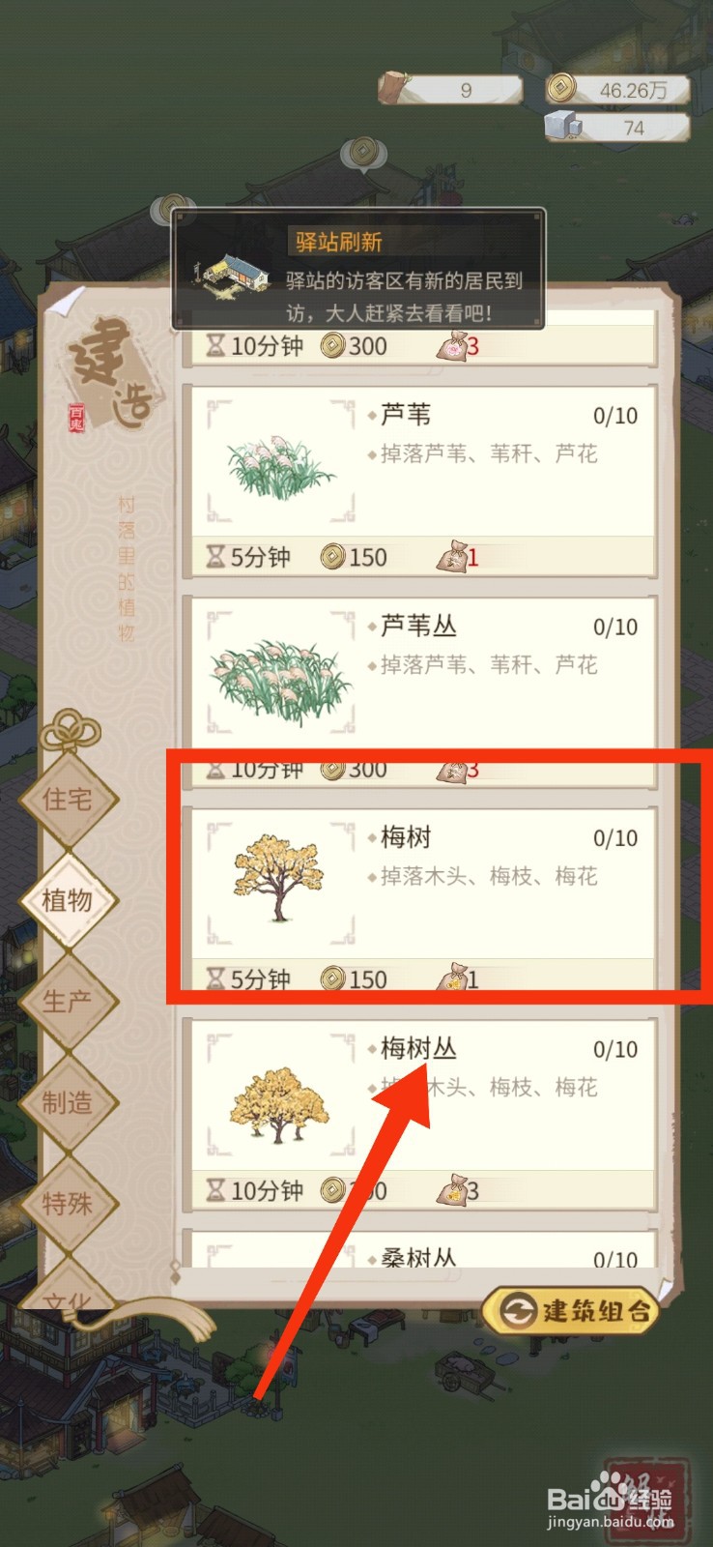Select the 植物 category tab
Image resolution: width=713 pixels, height=1547 pixels.
pyautogui.click(x=68, y=900)
